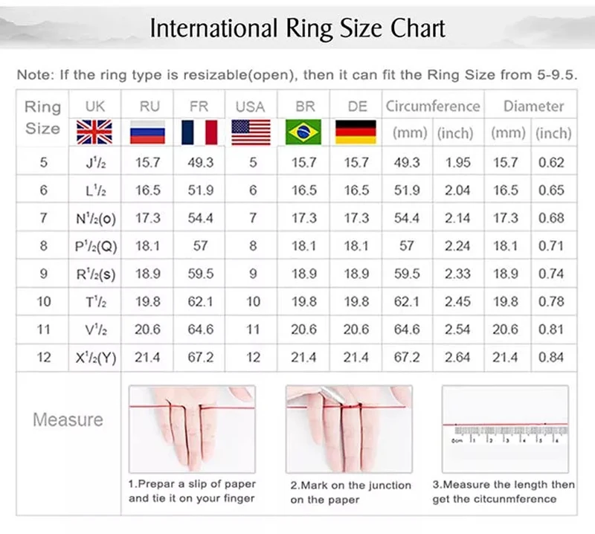Click the French flag icon
This screenshot has width=595, height=534.
(199, 132)
